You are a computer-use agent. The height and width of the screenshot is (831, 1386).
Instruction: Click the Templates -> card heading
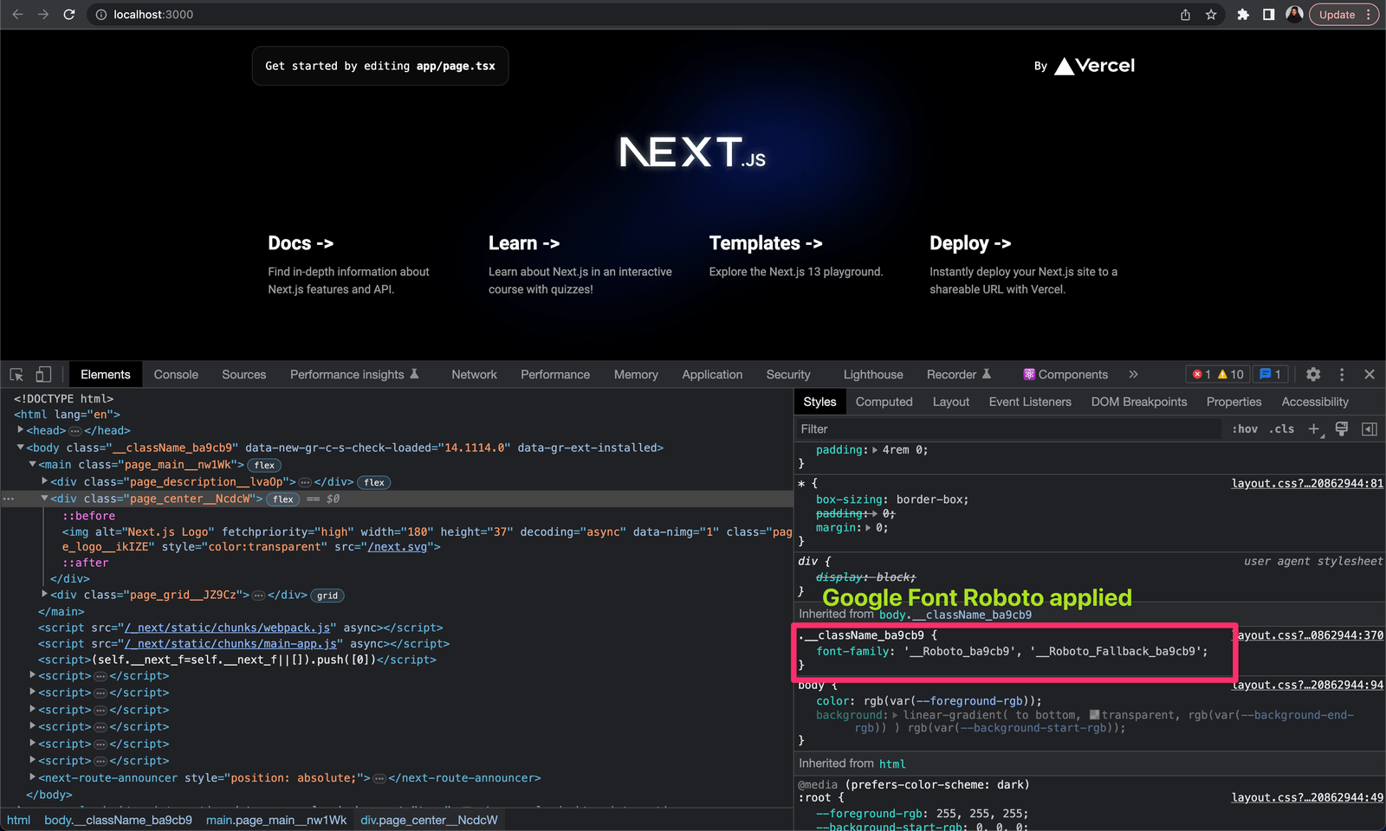pyautogui.click(x=766, y=243)
